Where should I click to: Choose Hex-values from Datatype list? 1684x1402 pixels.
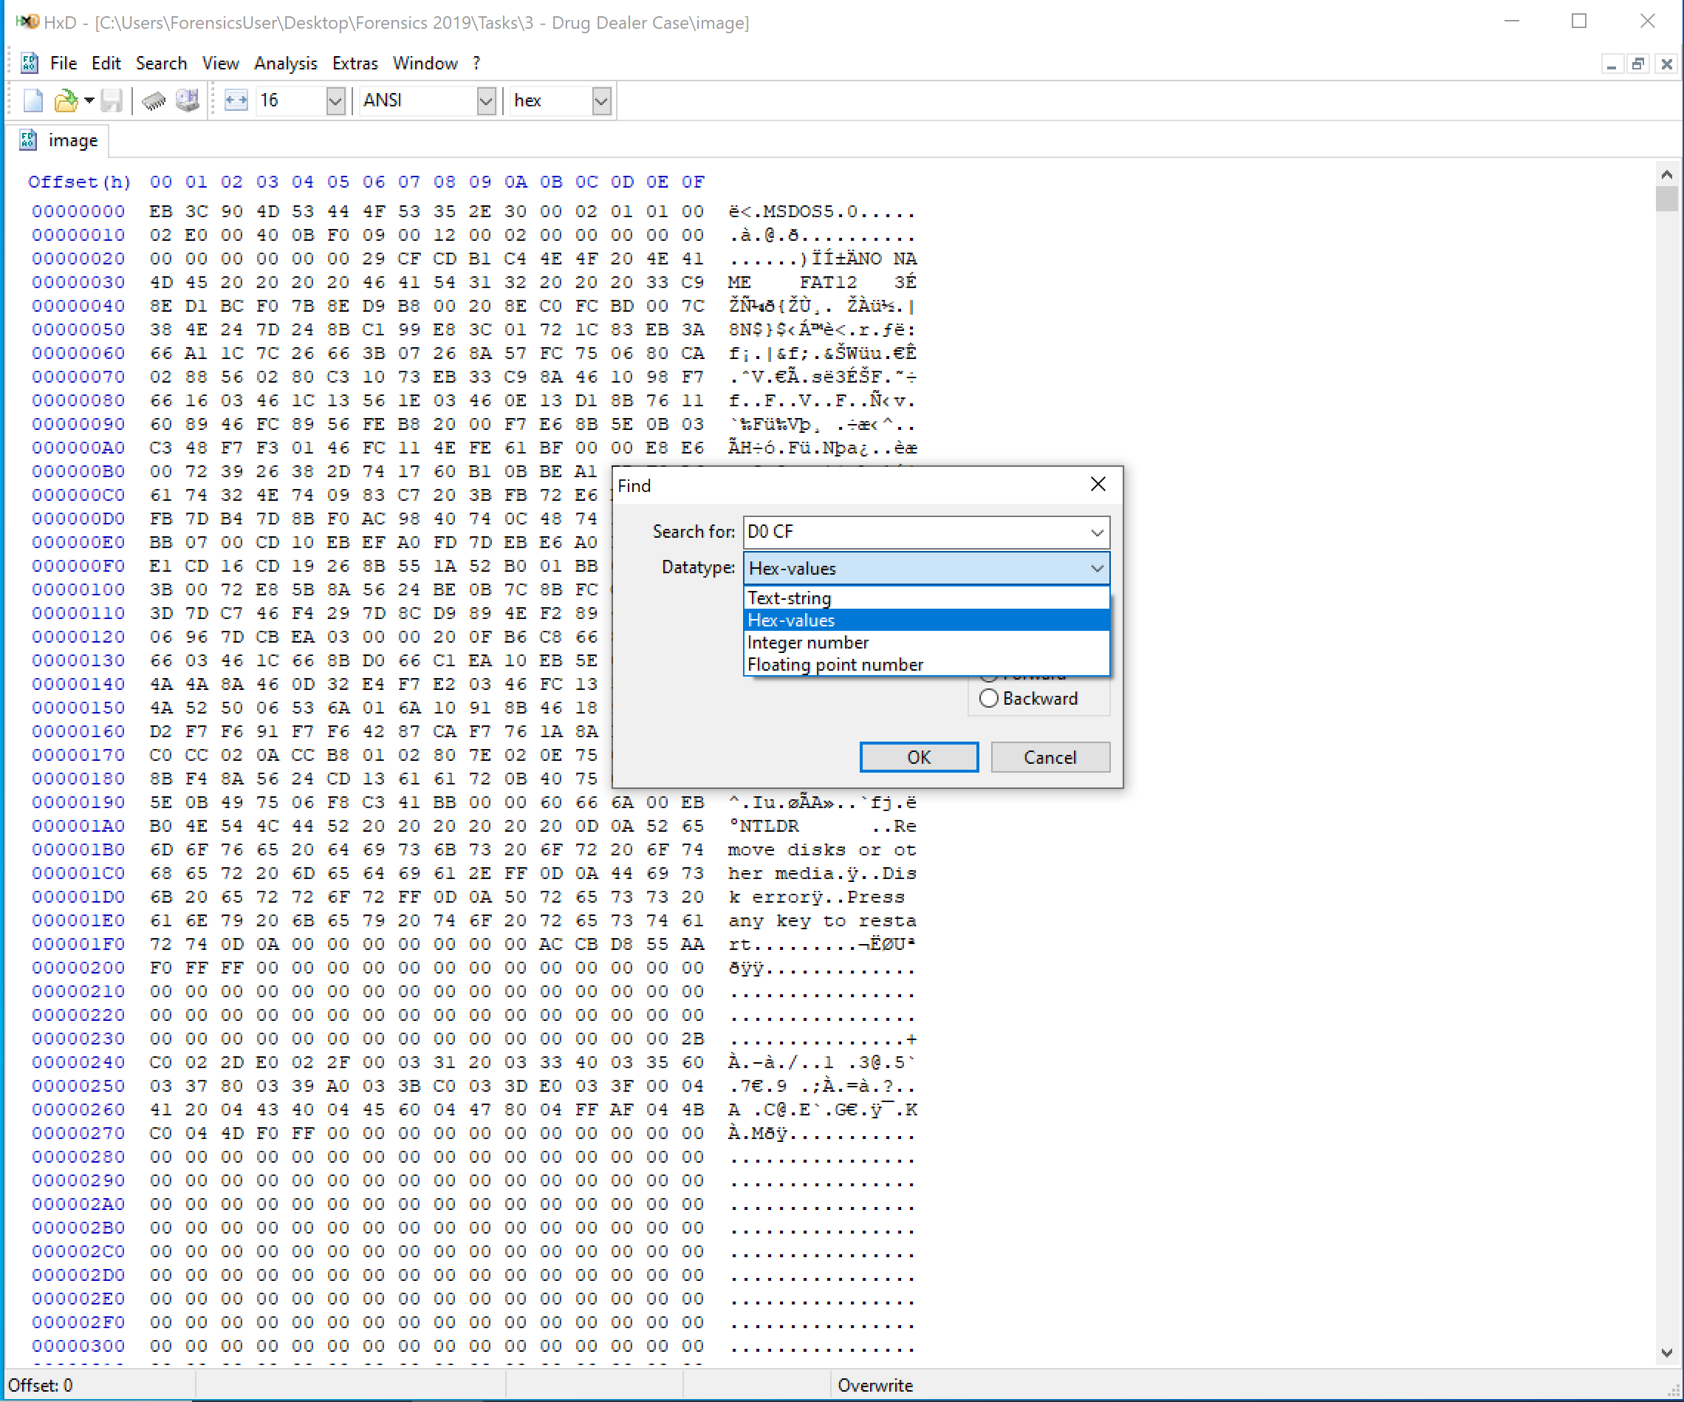pos(926,620)
